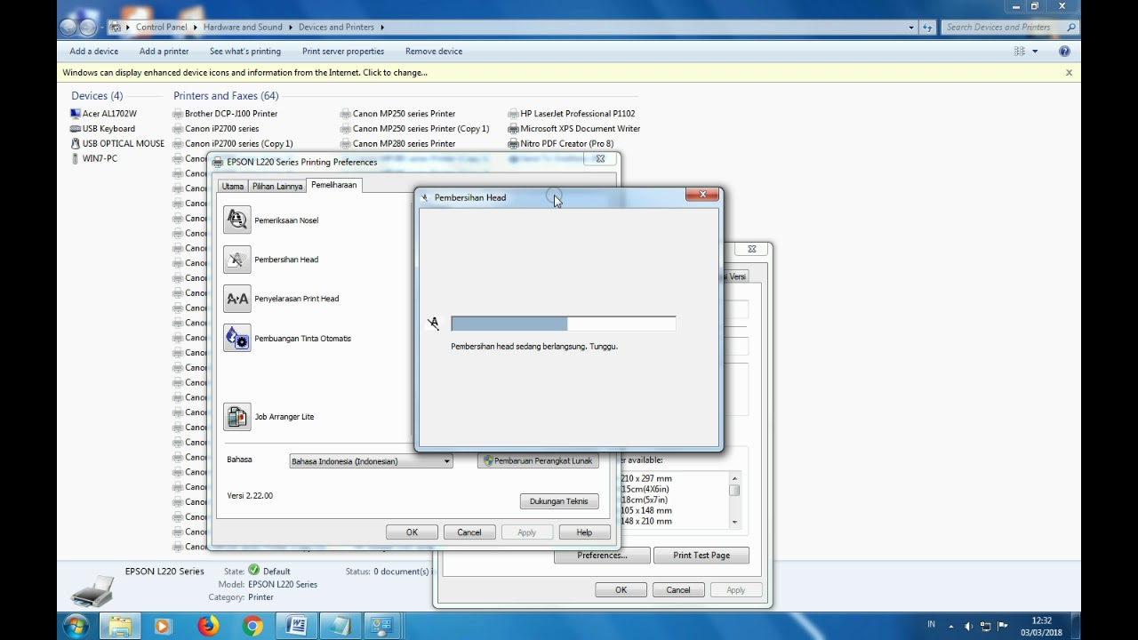
Task: Open Pemeriksaan Nosel nozzle check icon
Action: pos(237,220)
